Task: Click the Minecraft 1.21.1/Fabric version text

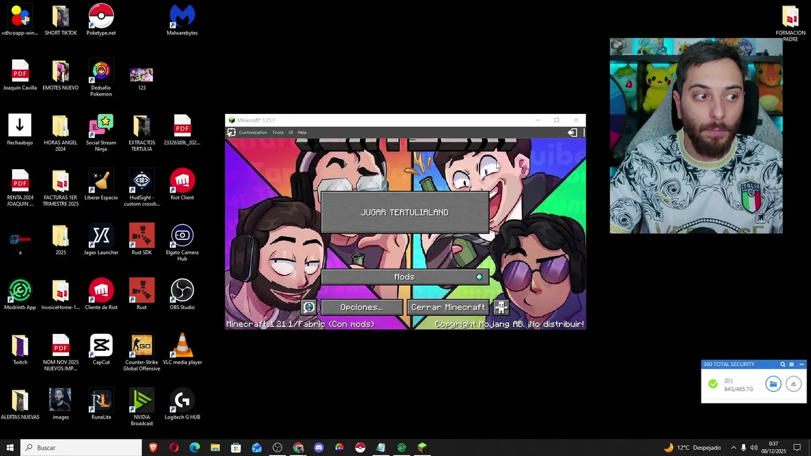Action: (300, 324)
